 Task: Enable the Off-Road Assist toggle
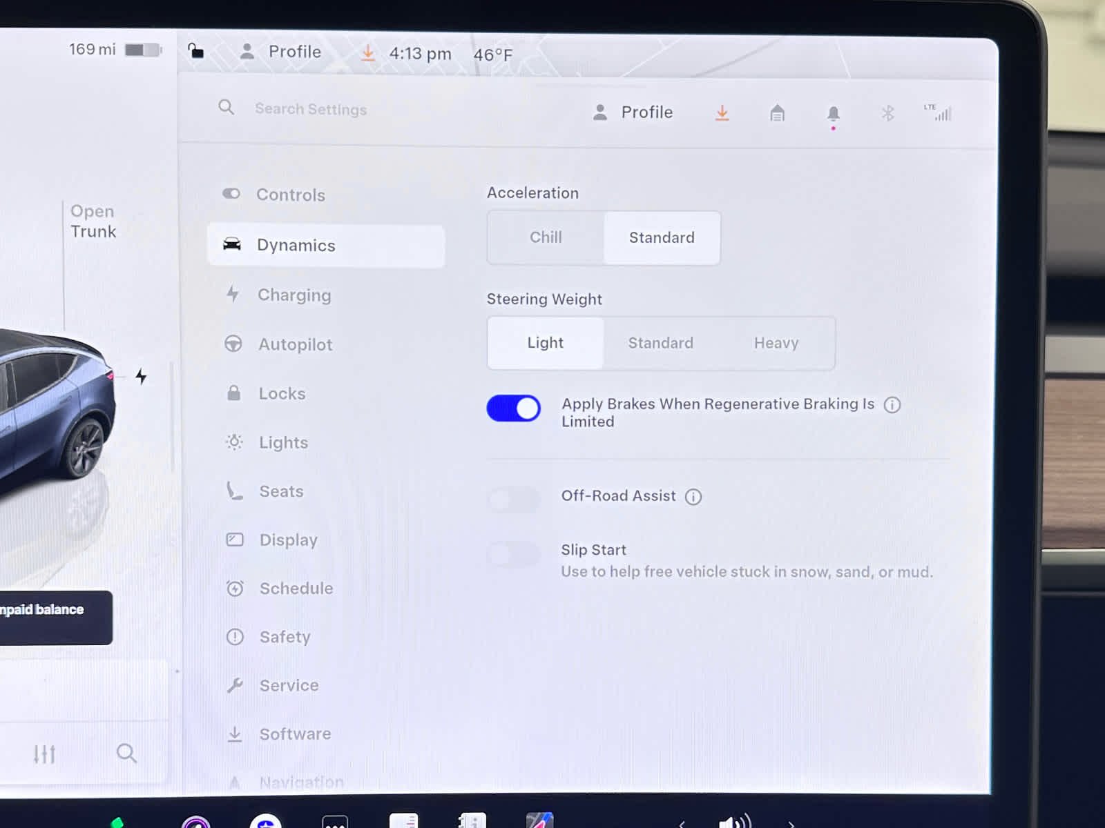coord(513,498)
